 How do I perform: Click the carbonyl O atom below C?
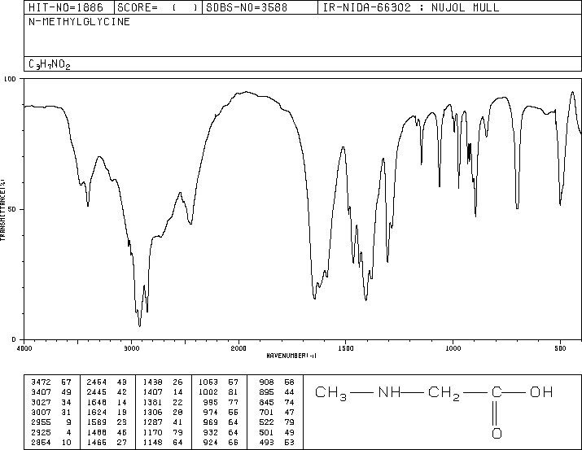tap(497, 433)
